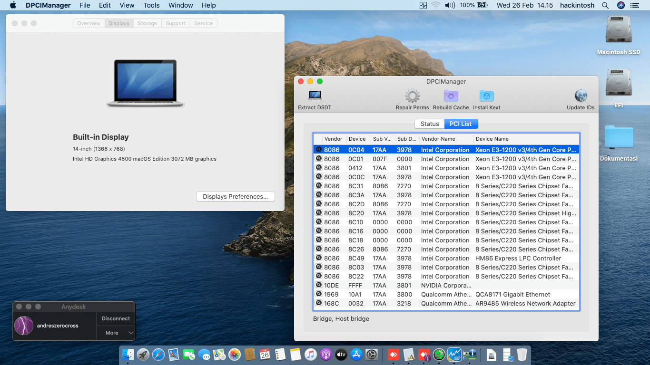Open the Tools menu
650x365 pixels.
point(151,5)
